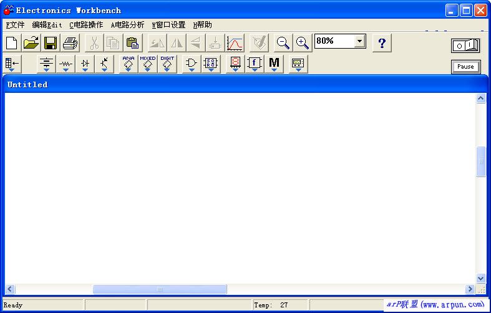491x313 pixels.
Task: Maximize the Electronics Workbench window
Action: [466, 11]
